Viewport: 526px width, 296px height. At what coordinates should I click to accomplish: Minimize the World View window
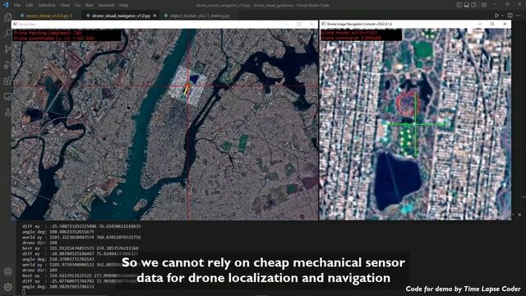pyautogui.click(x=287, y=24)
